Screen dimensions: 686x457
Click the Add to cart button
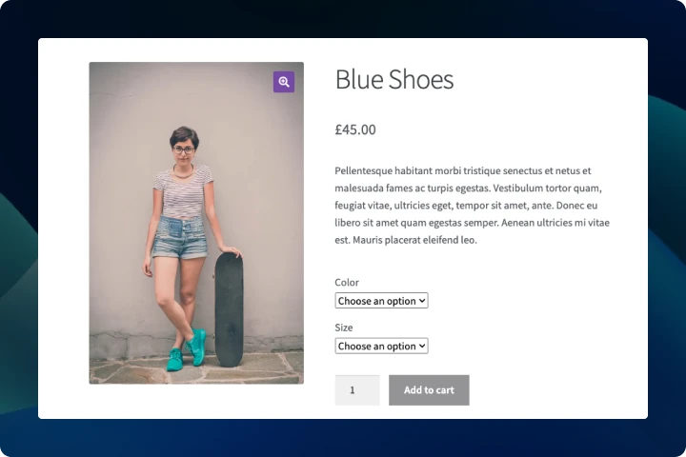429,390
